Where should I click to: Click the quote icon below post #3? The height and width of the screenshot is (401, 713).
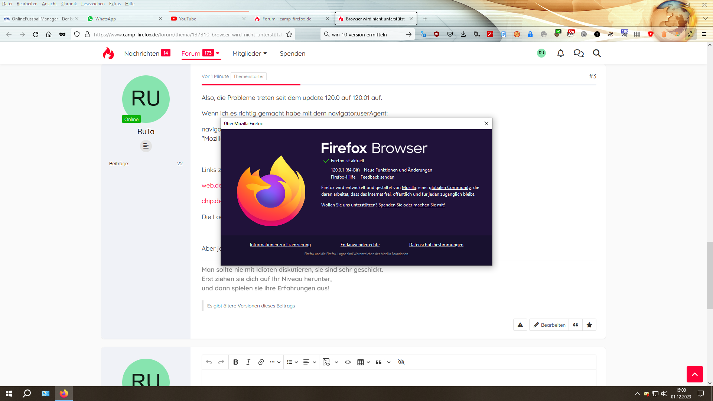tap(576, 325)
